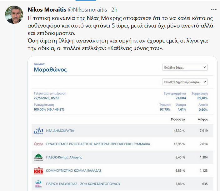Click the Τελευταία ενημέρωση label

click(x=50, y=93)
